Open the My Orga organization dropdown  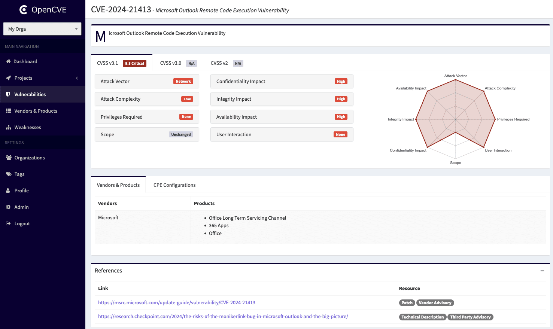pos(42,29)
